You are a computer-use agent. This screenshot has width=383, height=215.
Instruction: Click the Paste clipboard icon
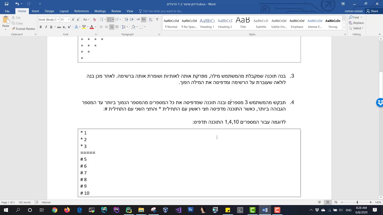point(6,20)
